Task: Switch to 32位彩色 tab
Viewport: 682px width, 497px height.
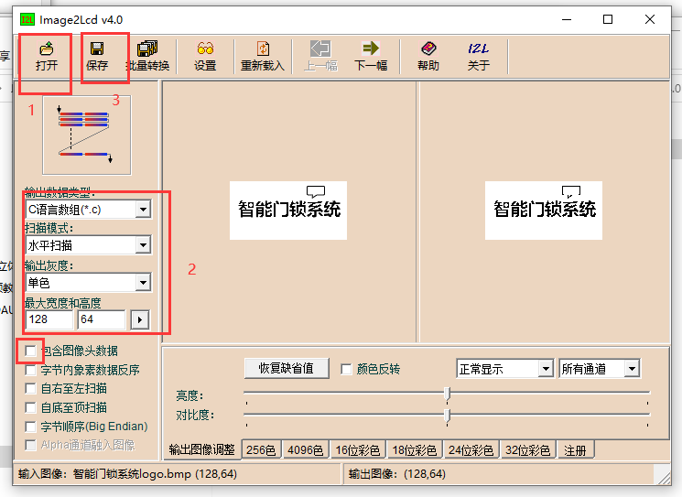Action: coord(527,450)
